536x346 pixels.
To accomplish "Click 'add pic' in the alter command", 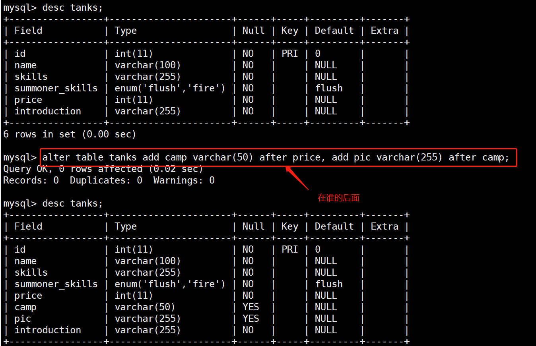I will [x=351, y=158].
